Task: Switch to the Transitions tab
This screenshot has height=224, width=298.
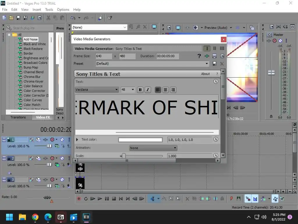Action: [18, 117]
